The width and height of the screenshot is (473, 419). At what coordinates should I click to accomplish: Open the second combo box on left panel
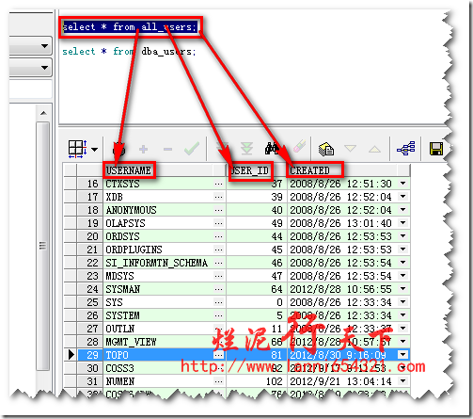(x=30, y=68)
